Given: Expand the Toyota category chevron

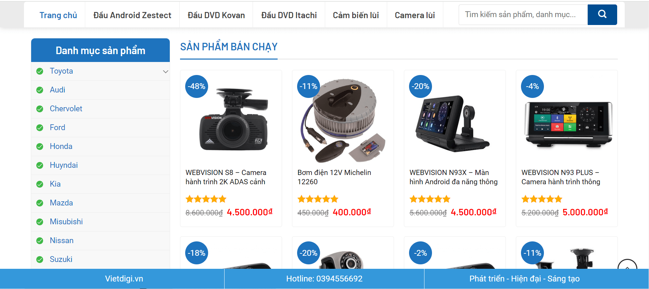Looking at the screenshot, I should [x=166, y=72].
